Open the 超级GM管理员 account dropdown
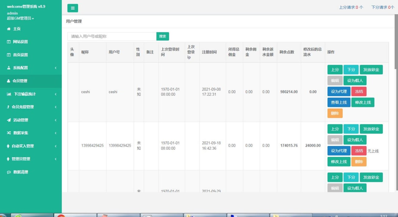The height and width of the screenshot is (217, 398). 21,18
